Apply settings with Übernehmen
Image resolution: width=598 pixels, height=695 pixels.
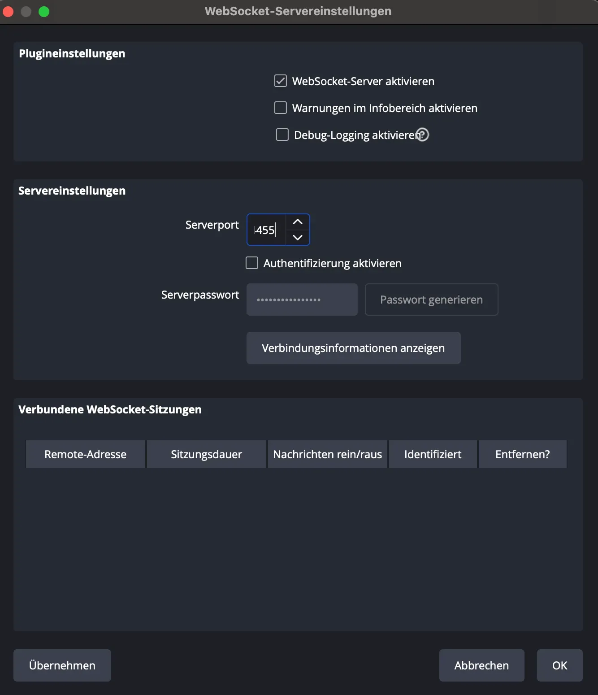coord(62,665)
